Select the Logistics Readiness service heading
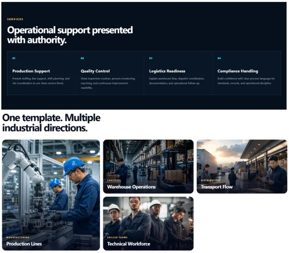This screenshot has width=289, height=253. click(x=167, y=71)
